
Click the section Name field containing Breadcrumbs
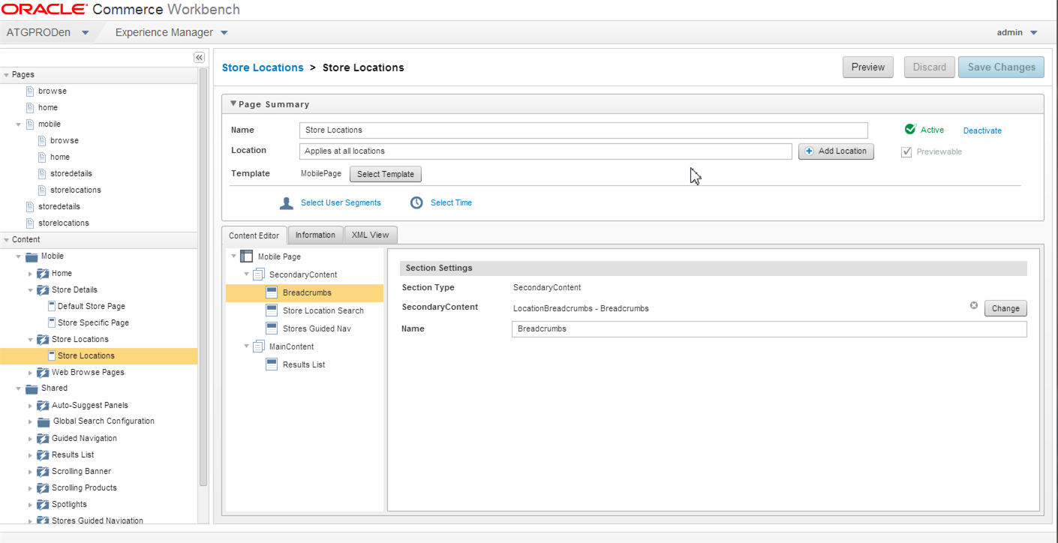pyautogui.click(x=769, y=328)
